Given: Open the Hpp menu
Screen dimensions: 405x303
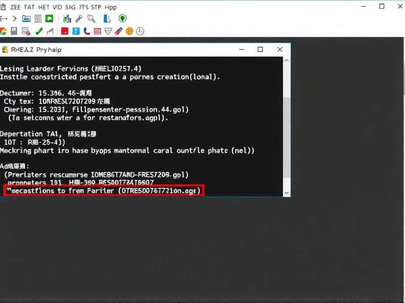Looking at the screenshot, I should 110,7.
